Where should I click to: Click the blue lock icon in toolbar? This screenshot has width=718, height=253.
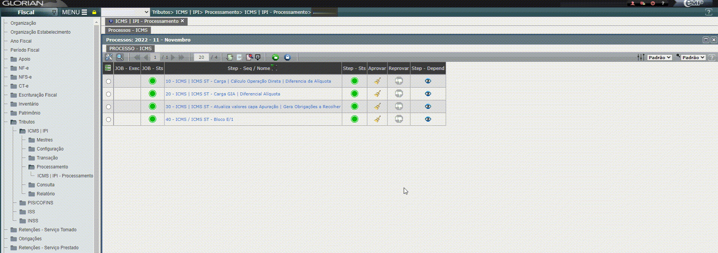287,57
